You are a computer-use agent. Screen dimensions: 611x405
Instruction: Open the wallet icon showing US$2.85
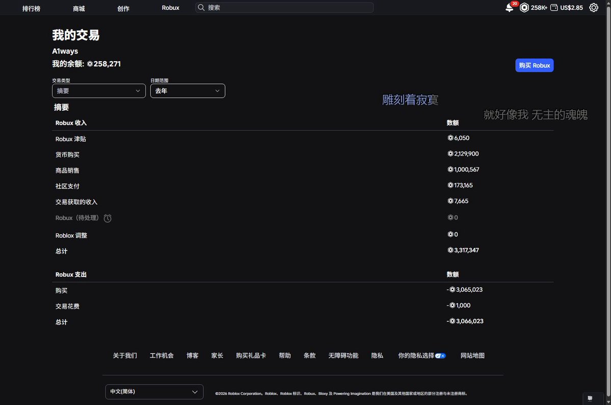coord(554,8)
